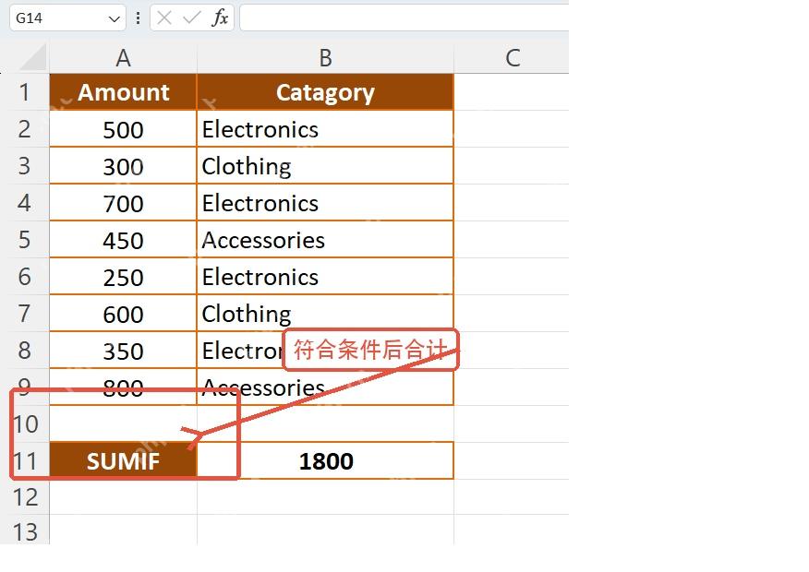Select Accessories cell in row 5
Screen dimensions: 809x572
[325, 240]
